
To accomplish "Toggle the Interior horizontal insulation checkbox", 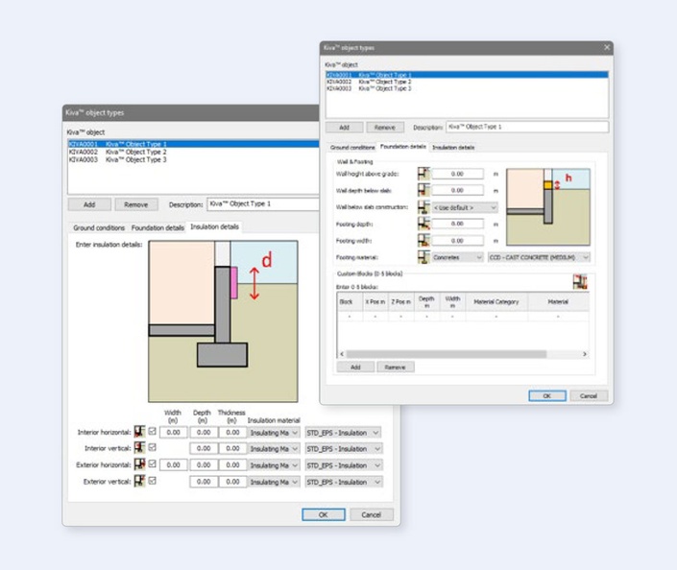I will tap(153, 431).
